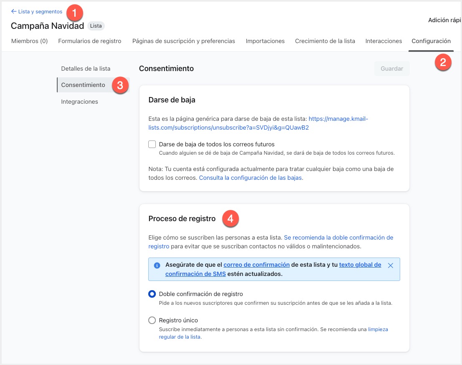Switch to Formularios de registro tab
This screenshot has height=365, width=462.
(89, 41)
